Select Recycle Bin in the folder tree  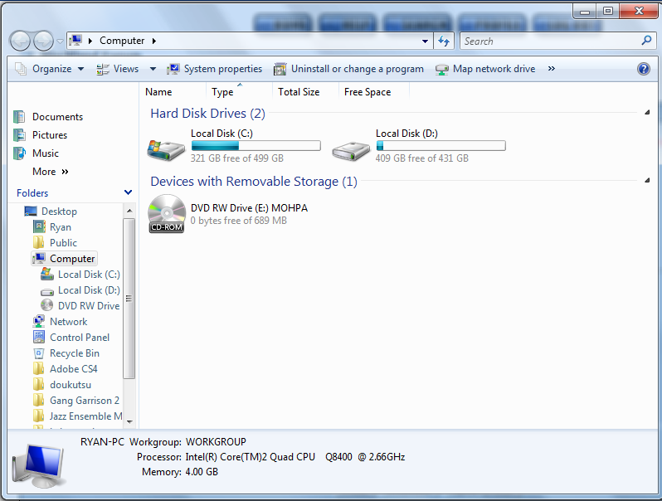tap(74, 353)
